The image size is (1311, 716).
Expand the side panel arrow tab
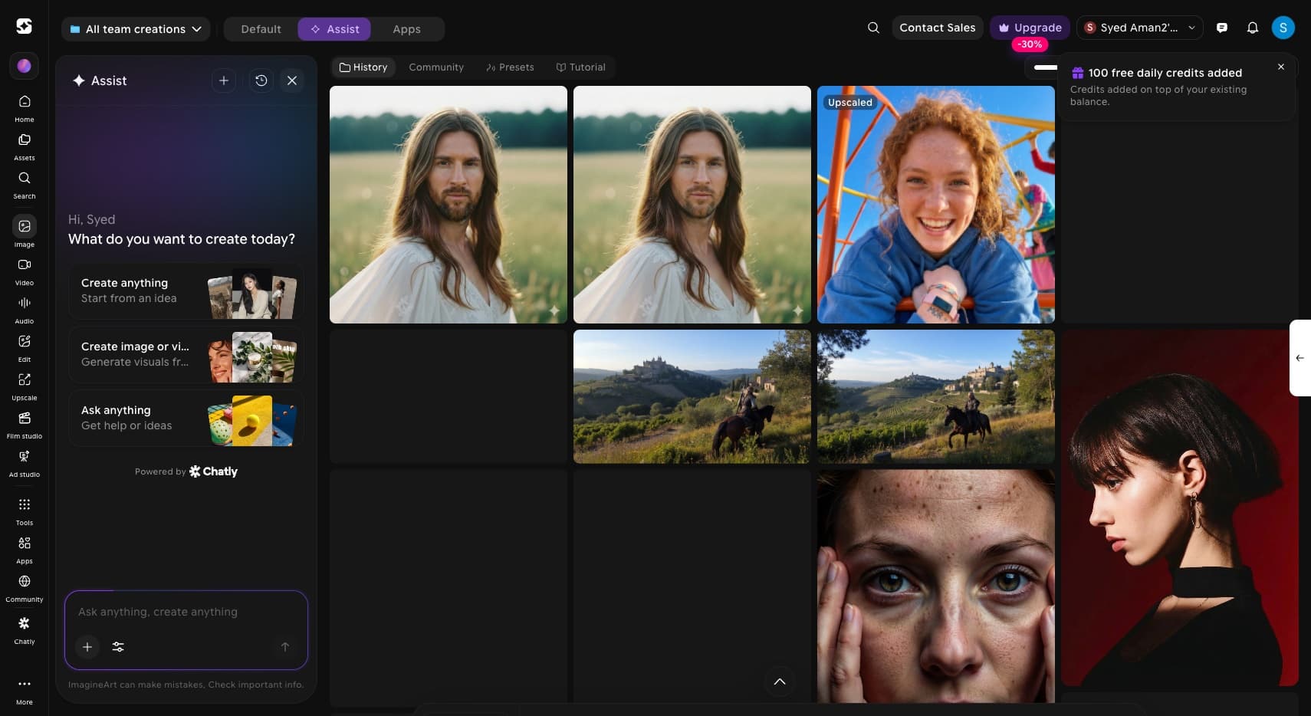pos(1300,358)
